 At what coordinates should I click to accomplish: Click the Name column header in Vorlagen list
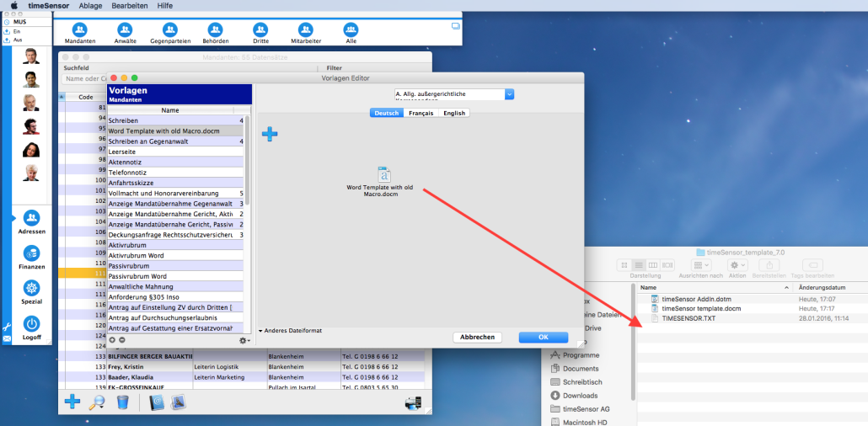(x=170, y=110)
